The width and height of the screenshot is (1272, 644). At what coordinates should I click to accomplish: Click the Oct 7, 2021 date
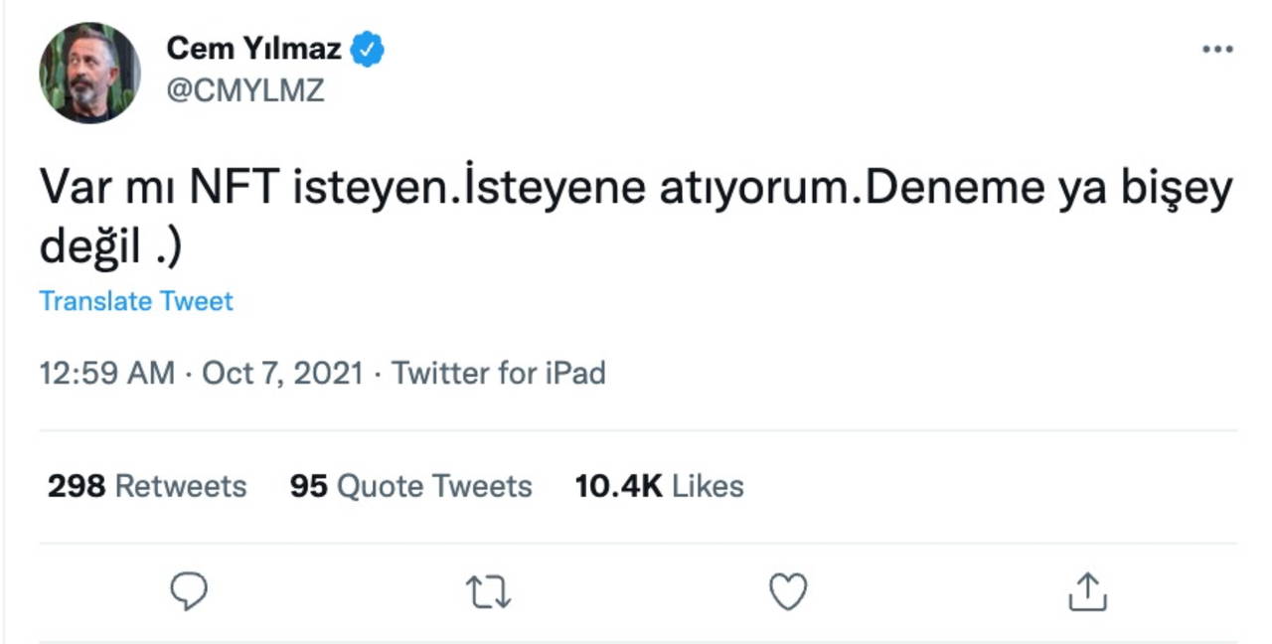coord(282,373)
